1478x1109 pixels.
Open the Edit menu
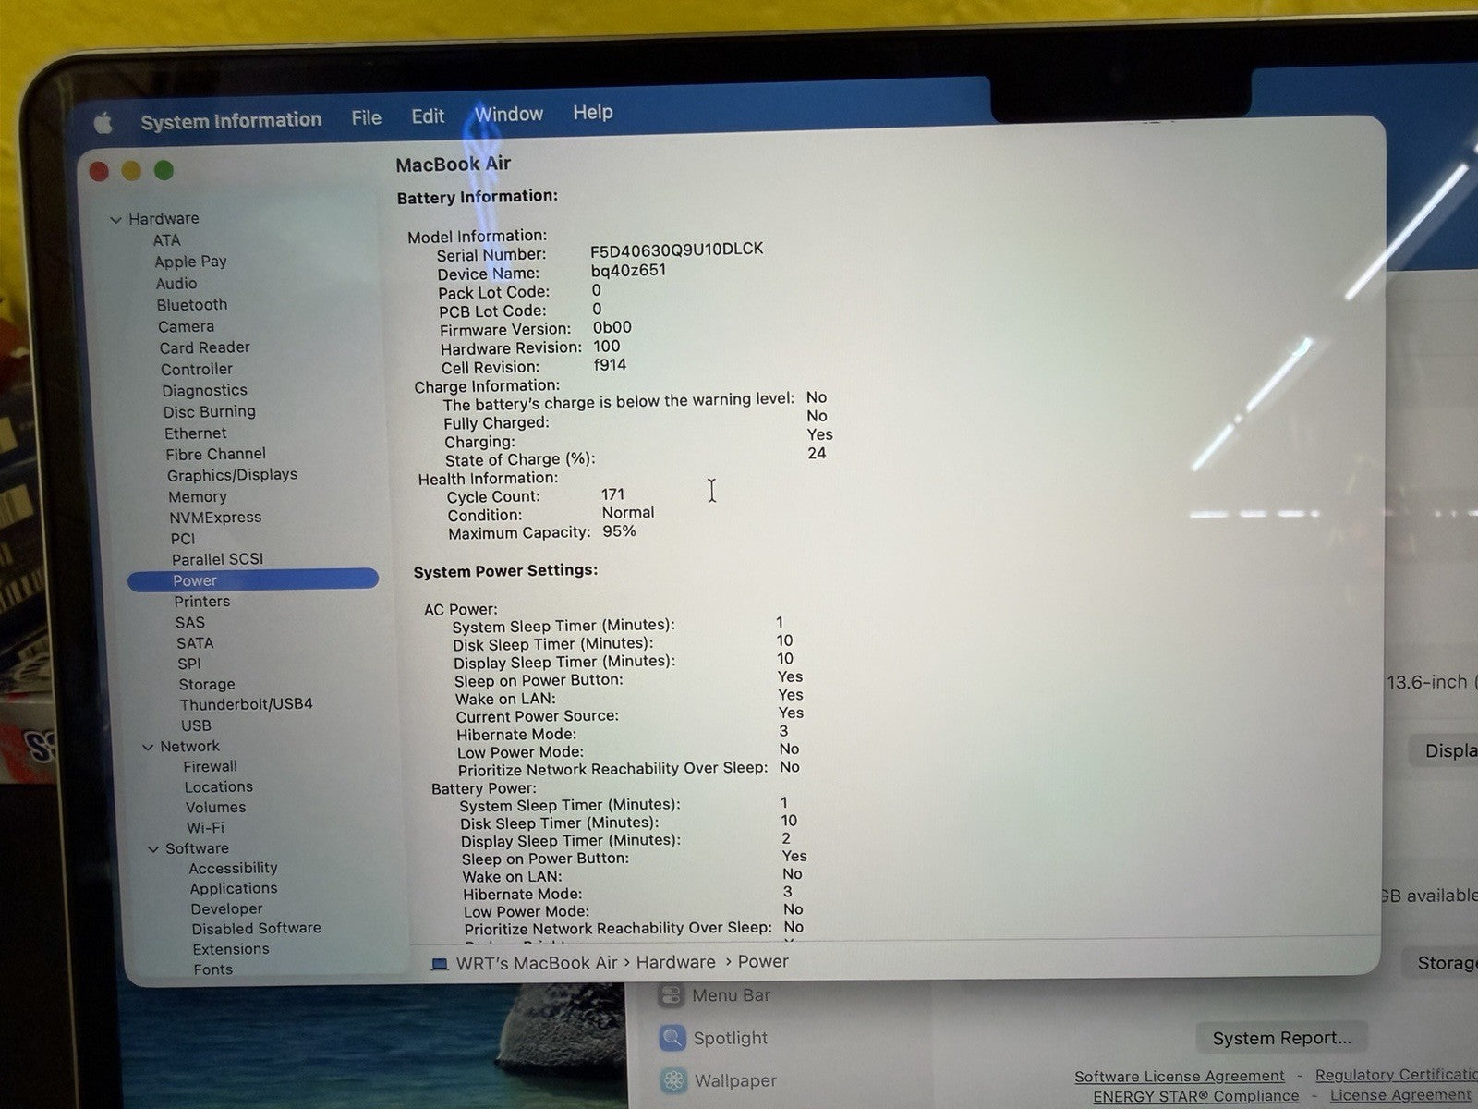[x=428, y=116]
